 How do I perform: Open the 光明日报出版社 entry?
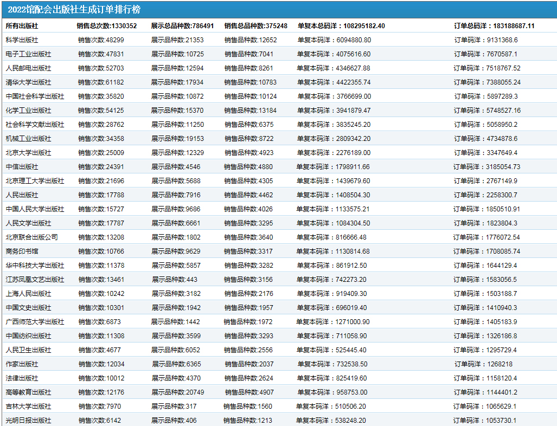pos(28,421)
